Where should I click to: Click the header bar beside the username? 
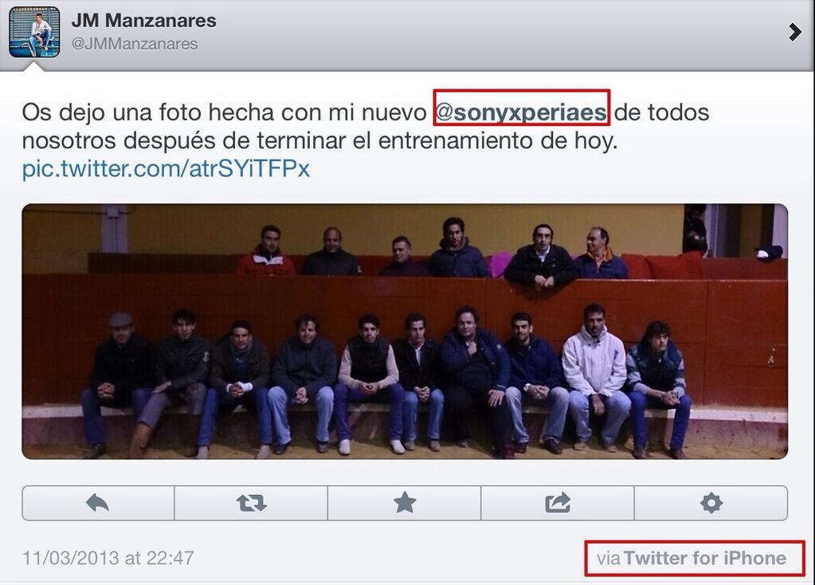pyautogui.click(x=499, y=32)
